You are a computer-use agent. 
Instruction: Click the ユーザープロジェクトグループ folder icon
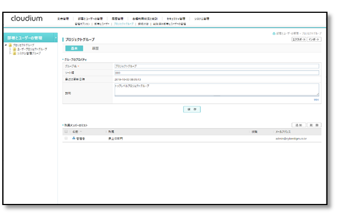[15, 49]
